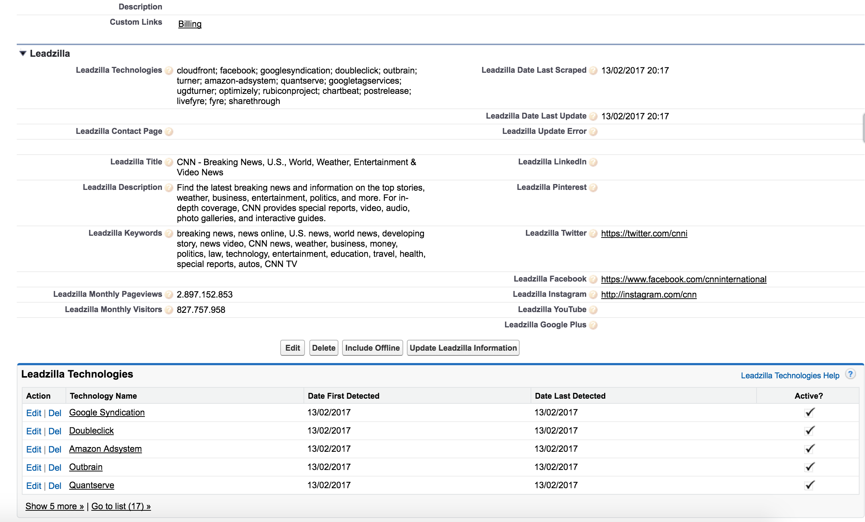Open Outbrain technology record
The height and width of the screenshot is (522, 865).
coord(86,467)
